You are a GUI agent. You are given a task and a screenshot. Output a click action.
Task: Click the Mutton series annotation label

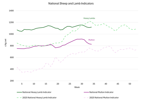91,40
